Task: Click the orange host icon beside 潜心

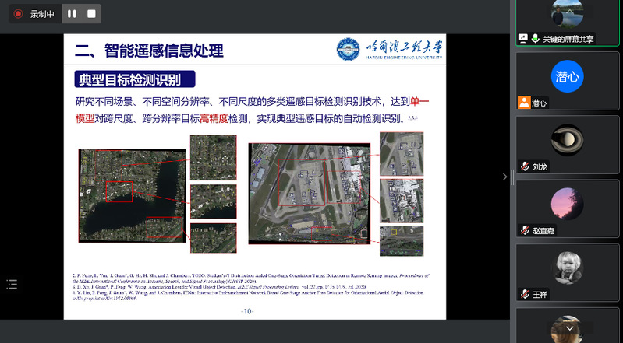Action: tap(523, 103)
